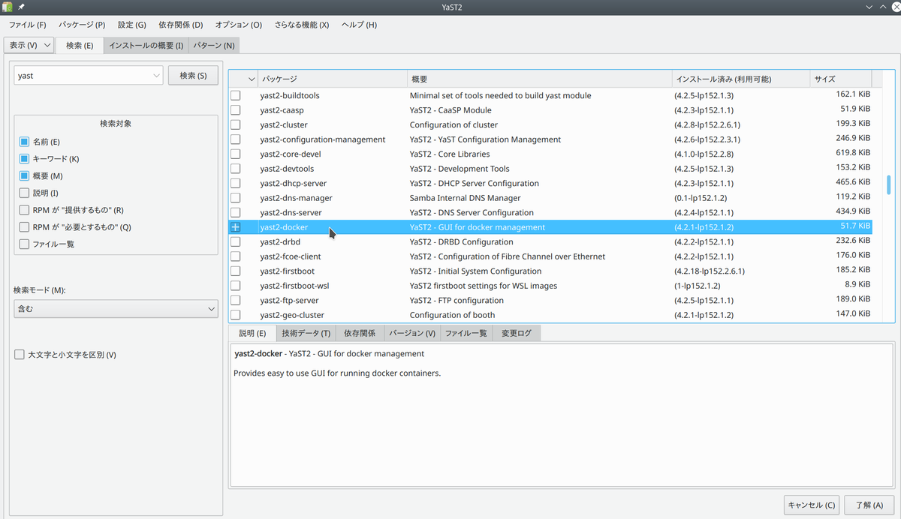Click the 434.9 KiB size cell
The width and height of the screenshot is (901, 519).
(x=852, y=213)
